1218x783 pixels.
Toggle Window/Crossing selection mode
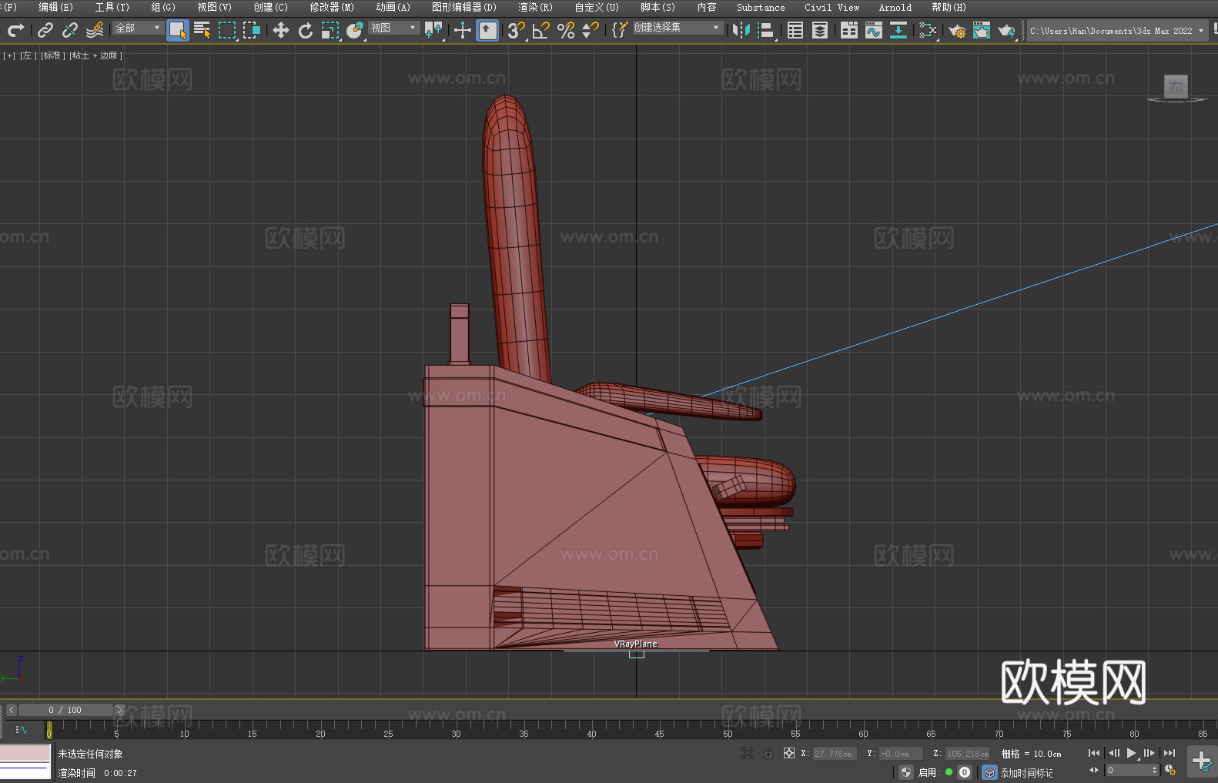coord(252,30)
